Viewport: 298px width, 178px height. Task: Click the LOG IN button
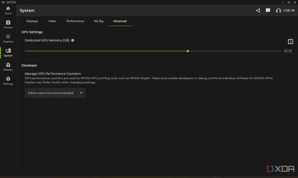[x=289, y=10]
